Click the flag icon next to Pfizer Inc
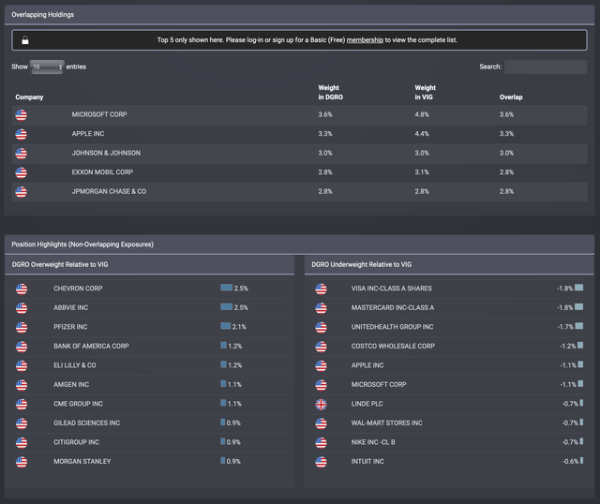600x504 pixels. click(x=22, y=327)
